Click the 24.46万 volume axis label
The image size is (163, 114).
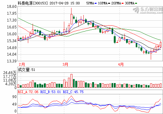[10, 73]
